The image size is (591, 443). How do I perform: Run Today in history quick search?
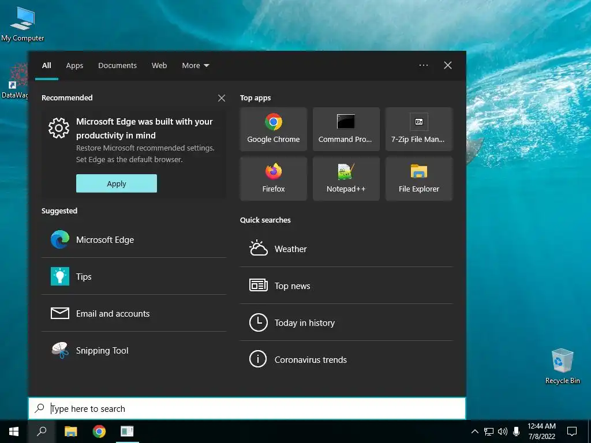pyautogui.click(x=346, y=322)
